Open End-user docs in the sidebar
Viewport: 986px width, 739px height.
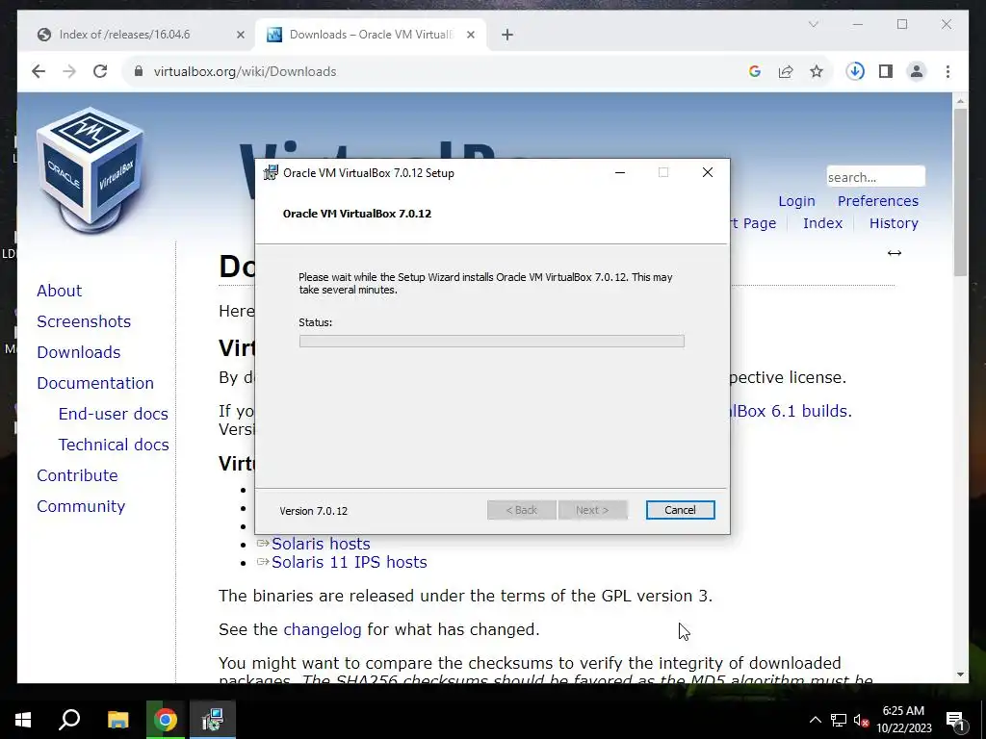114,414
